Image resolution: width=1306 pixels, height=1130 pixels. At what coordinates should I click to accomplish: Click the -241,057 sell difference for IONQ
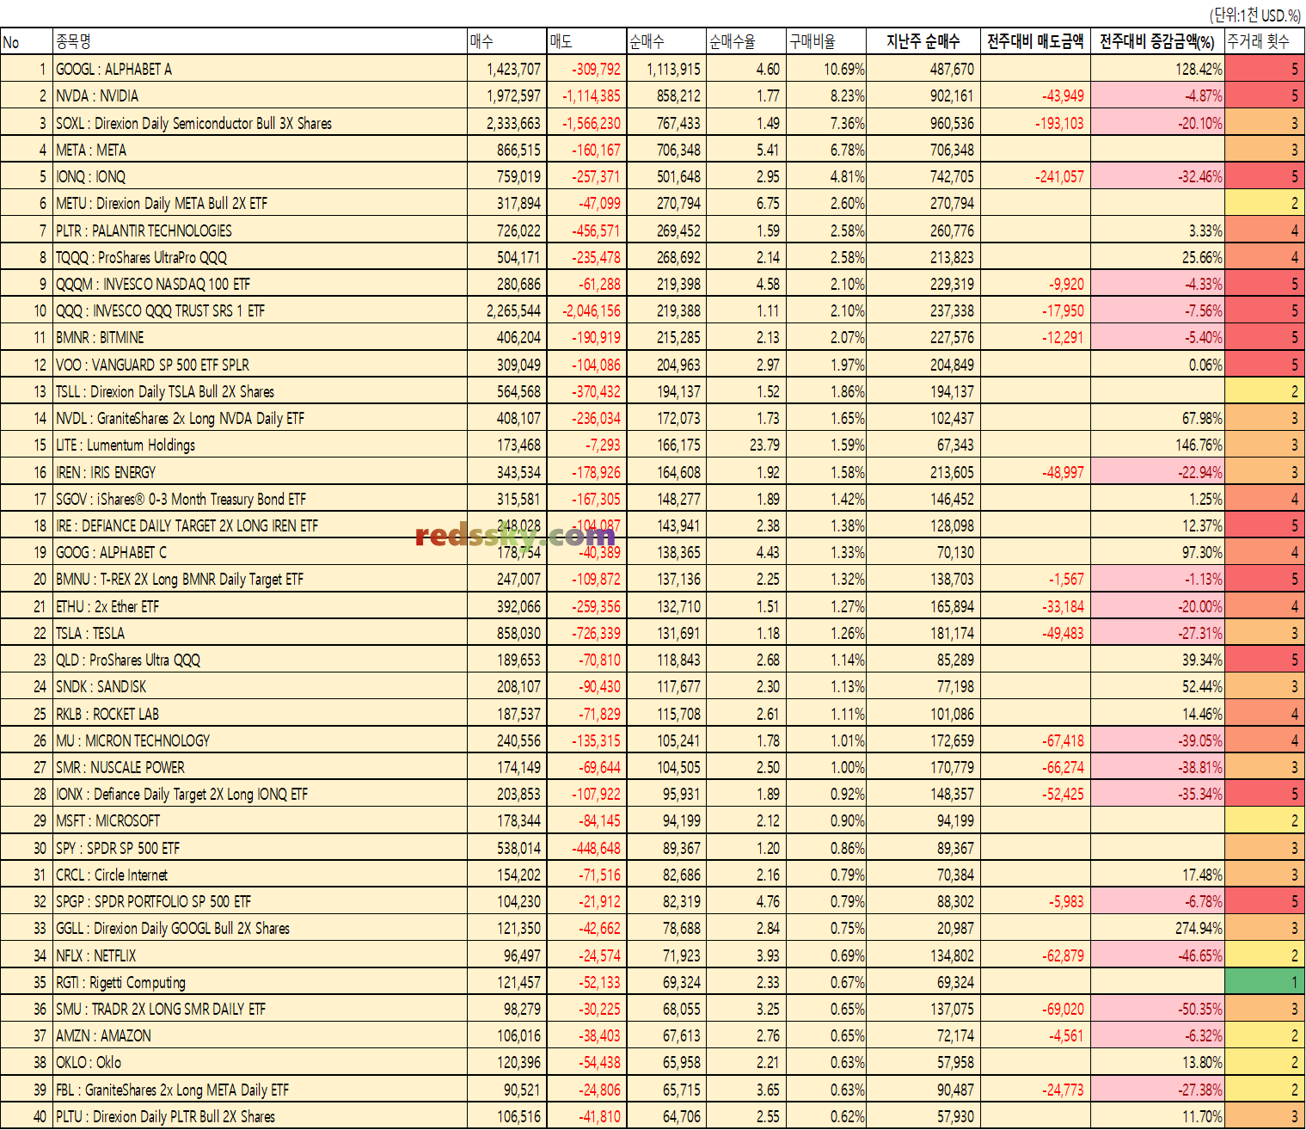point(1035,176)
